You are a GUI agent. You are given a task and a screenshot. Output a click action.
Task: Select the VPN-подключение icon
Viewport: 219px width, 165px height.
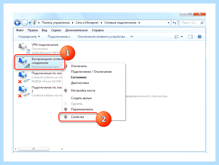24,48
